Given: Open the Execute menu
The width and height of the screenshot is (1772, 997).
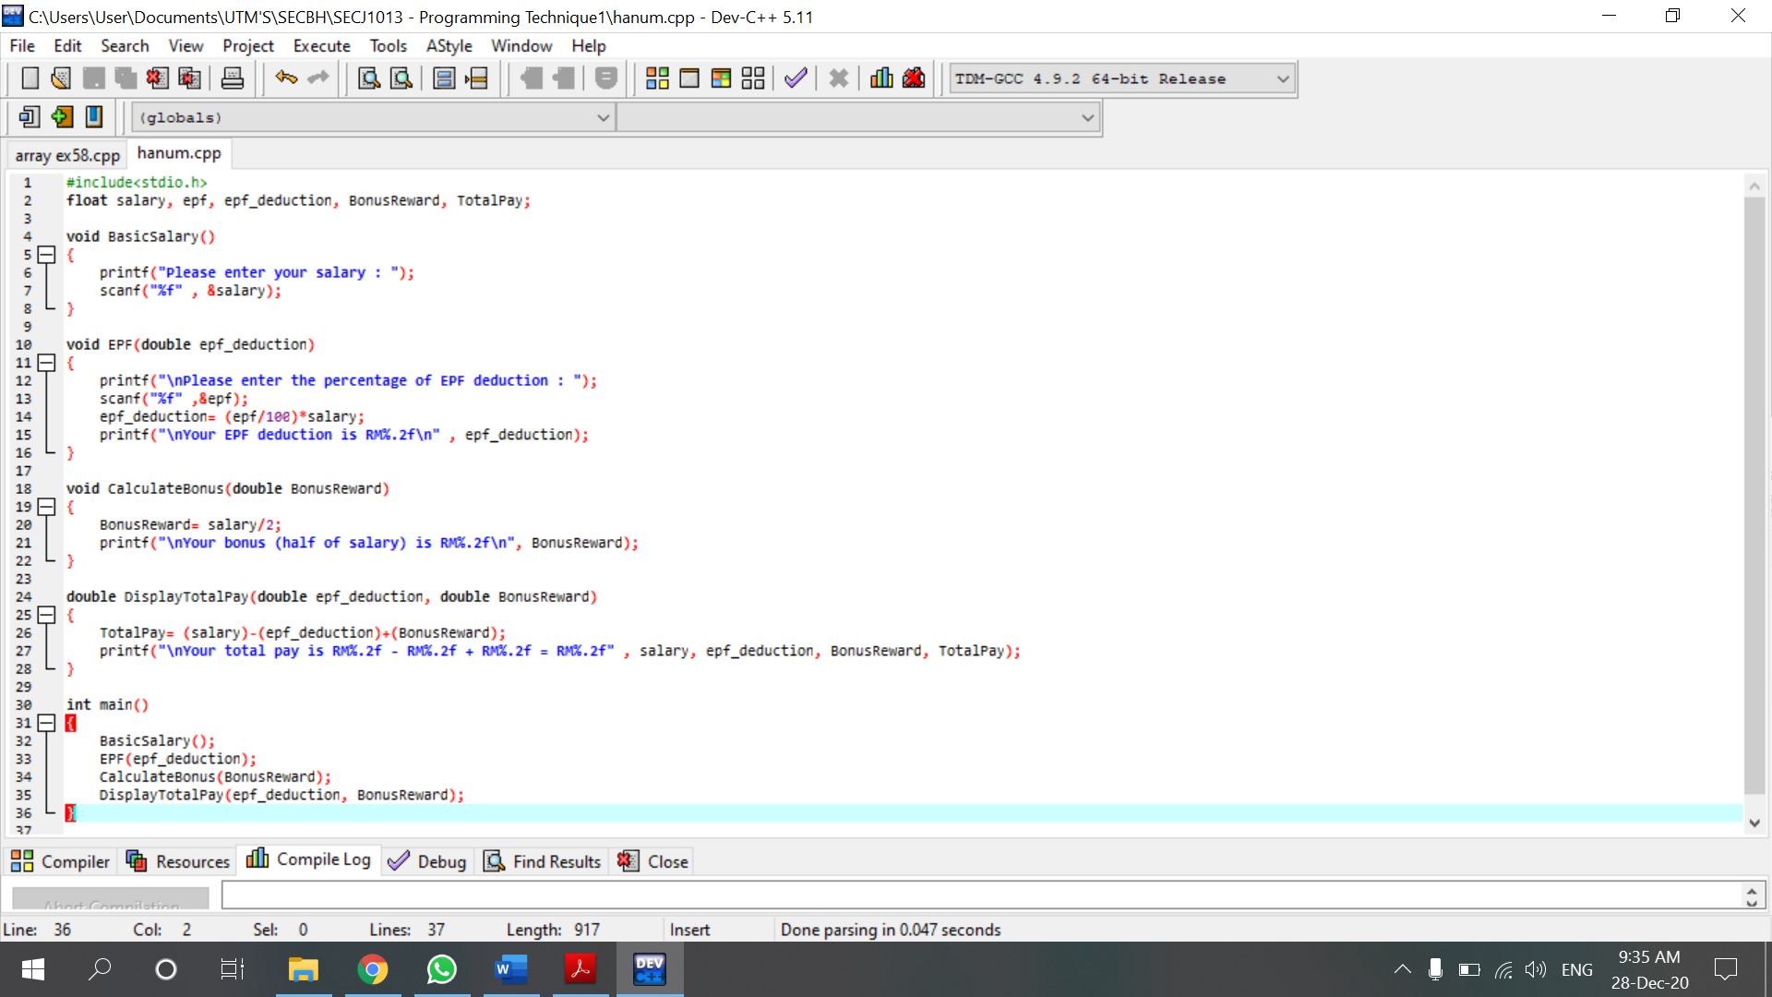Looking at the screenshot, I should [x=321, y=45].
